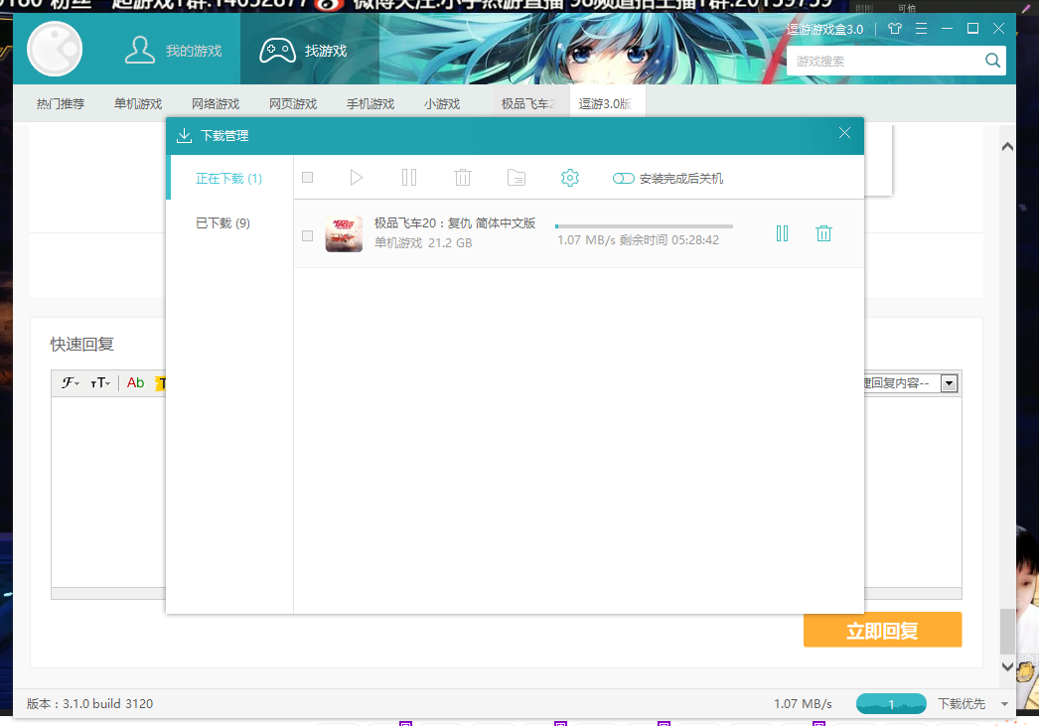Delete the 极品飞车20 download task
The height and width of the screenshot is (726, 1039).
pos(823,233)
